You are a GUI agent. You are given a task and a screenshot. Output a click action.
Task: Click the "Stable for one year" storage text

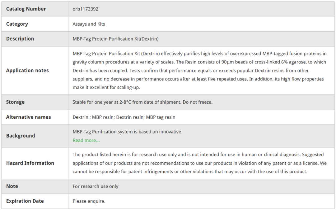142,102
